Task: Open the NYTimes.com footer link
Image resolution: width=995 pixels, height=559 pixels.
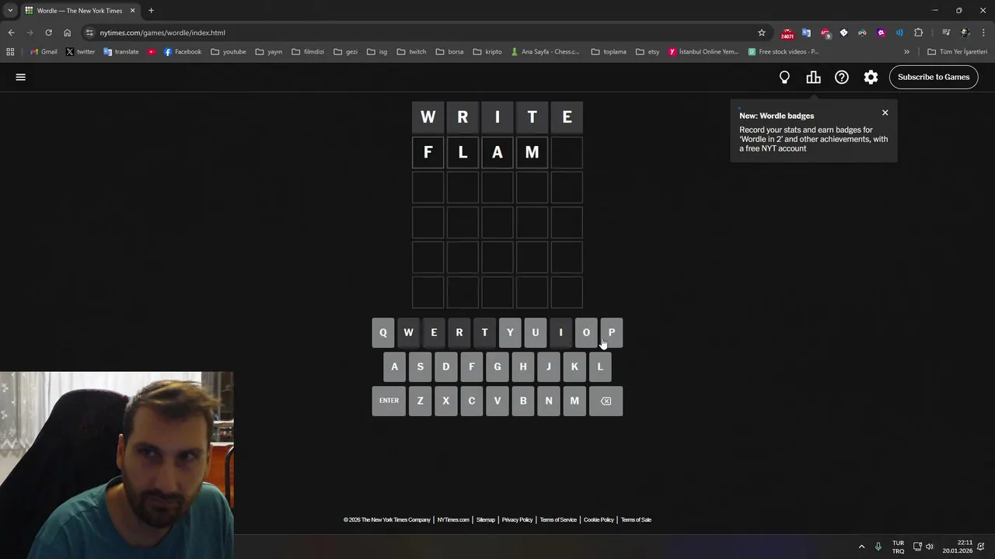Action: coord(453,519)
